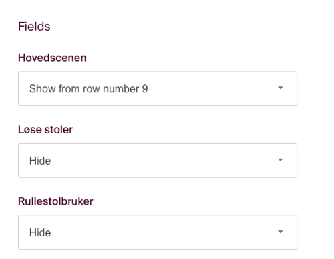
Task: Focus the last select on the form
Action: click(x=158, y=232)
